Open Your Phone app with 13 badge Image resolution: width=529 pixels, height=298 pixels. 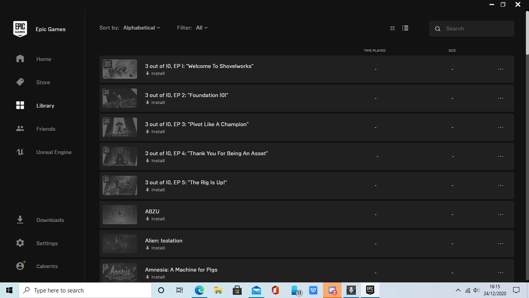[x=296, y=291]
